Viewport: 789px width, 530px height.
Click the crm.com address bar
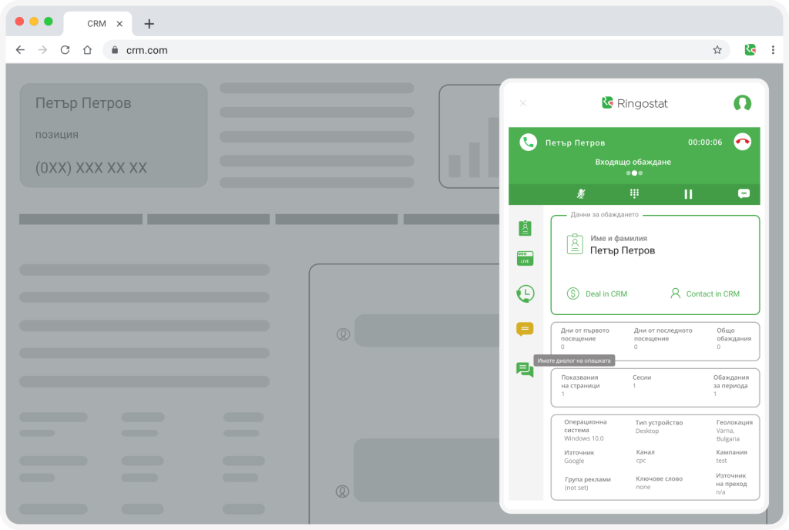tap(416, 50)
